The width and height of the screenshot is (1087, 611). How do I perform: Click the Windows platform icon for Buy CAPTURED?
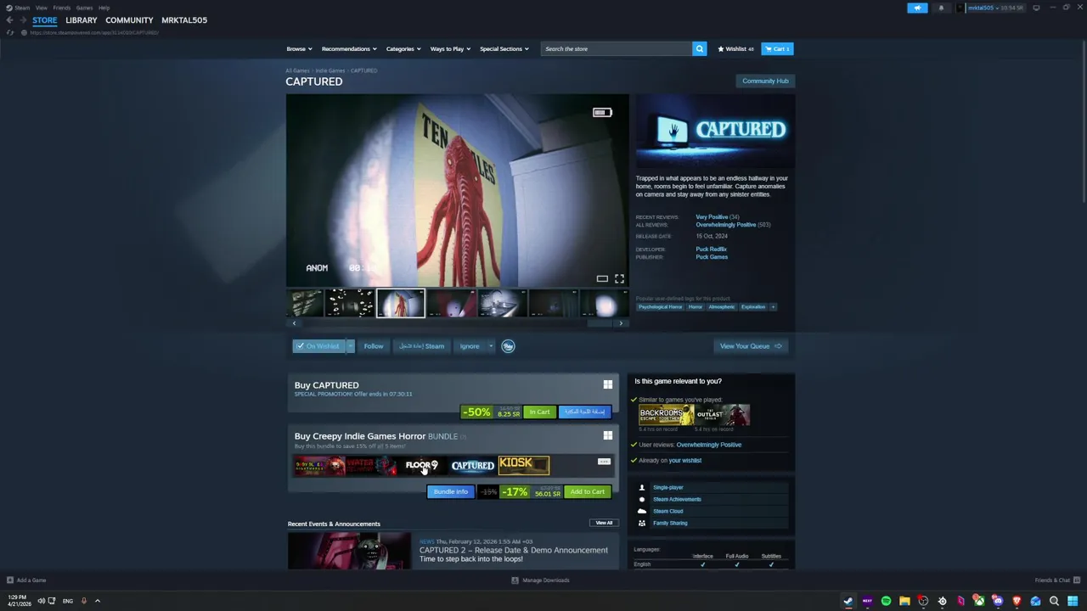point(607,384)
